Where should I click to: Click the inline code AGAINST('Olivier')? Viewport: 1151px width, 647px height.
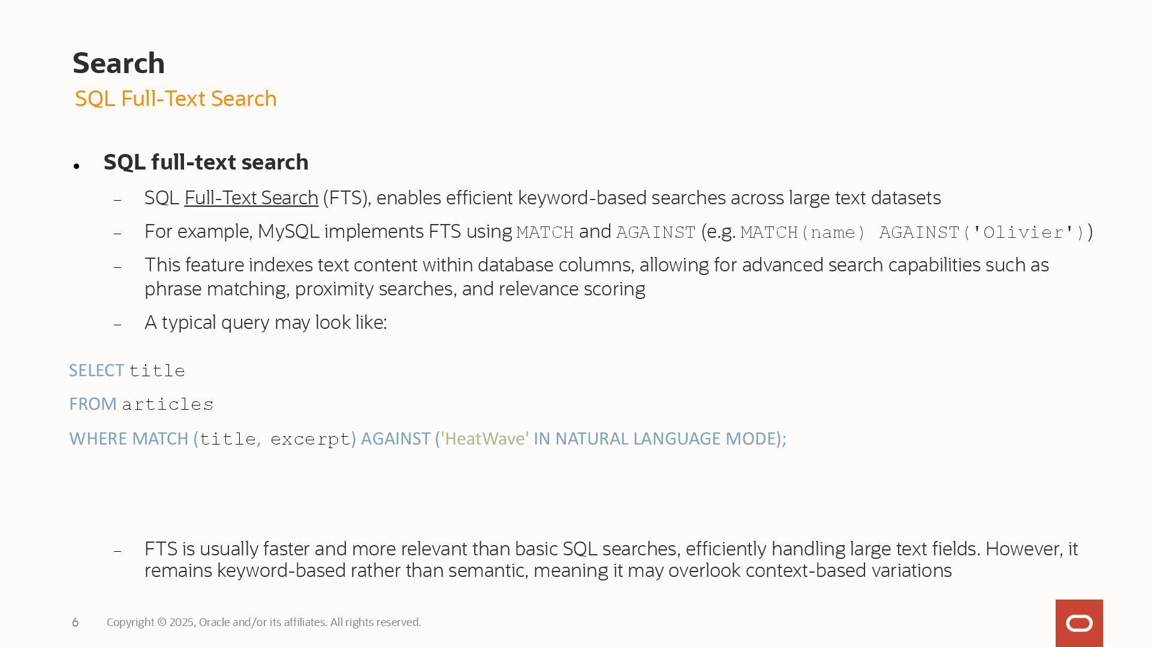pyautogui.click(x=982, y=232)
